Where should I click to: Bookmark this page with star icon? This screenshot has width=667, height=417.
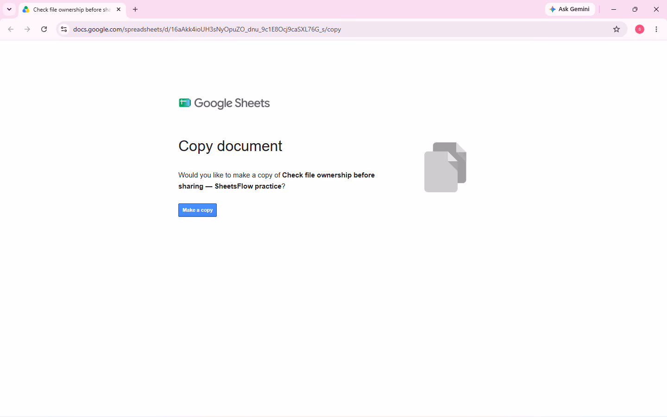tap(617, 29)
